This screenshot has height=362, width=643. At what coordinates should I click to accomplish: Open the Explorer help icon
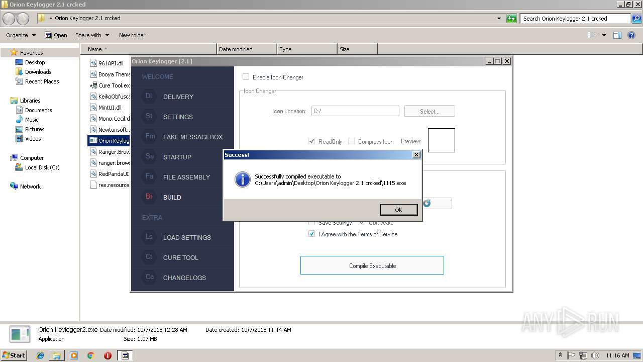point(631,35)
